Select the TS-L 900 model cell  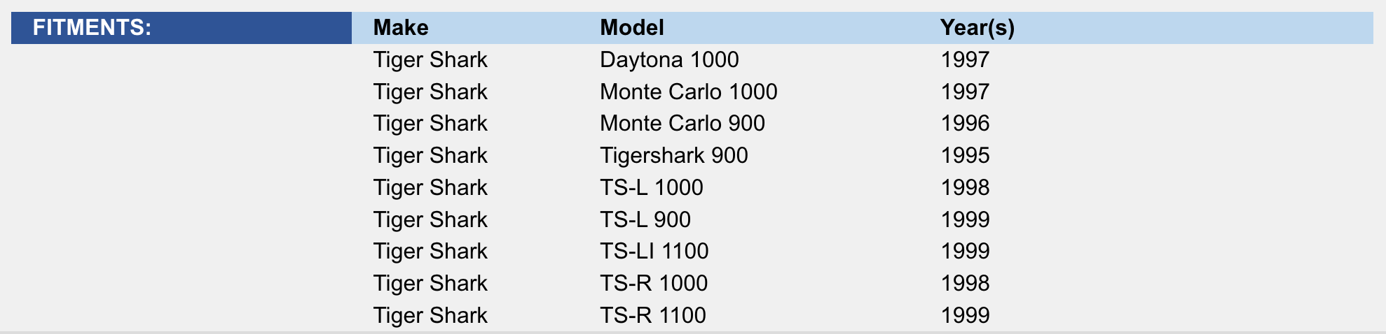[x=645, y=219]
